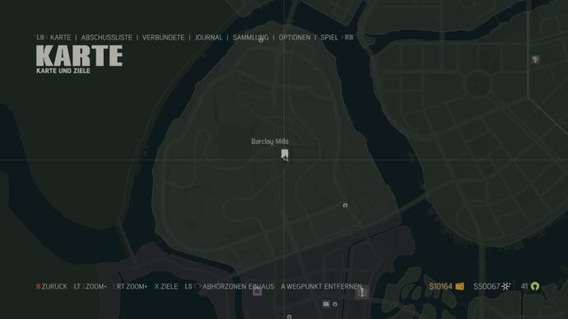The image size is (568, 319).
Task: Click the green horseshoe-shaped counter icon
Action: pos(535,286)
